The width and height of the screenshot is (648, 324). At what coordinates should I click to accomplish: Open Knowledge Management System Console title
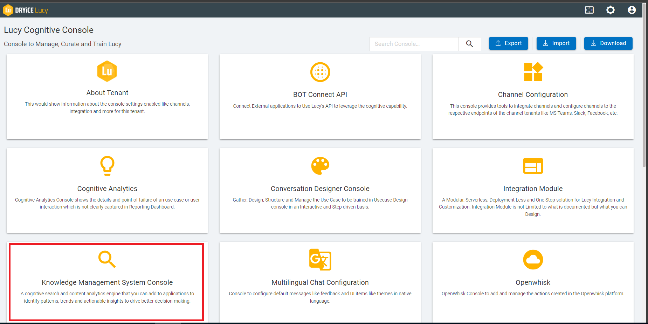click(107, 282)
